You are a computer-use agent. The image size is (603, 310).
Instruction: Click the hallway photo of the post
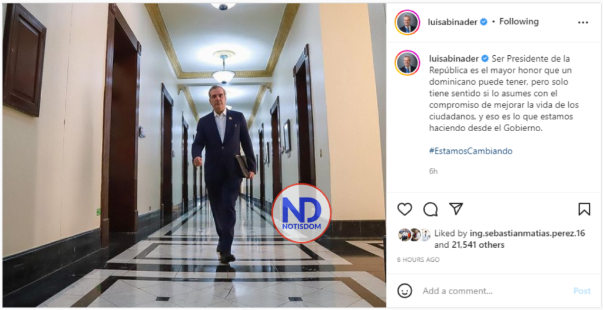pyautogui.click(x=194, y=155)
